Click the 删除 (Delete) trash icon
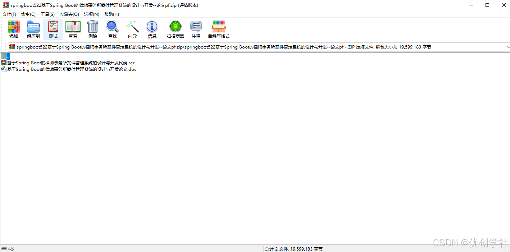The width and height of the screenshot is (510, 252). [93, 29]
